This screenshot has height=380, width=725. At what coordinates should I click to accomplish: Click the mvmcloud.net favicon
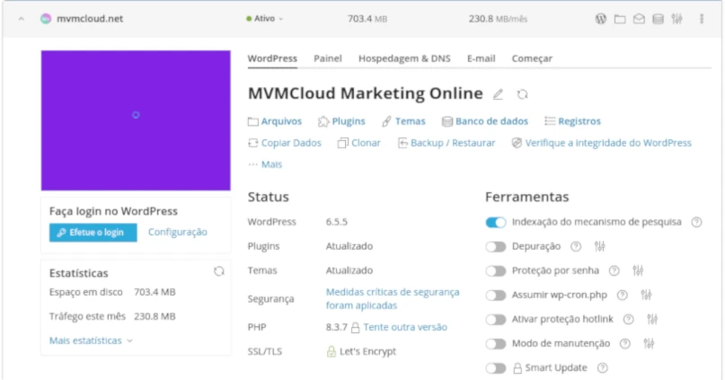pos(46,19)
